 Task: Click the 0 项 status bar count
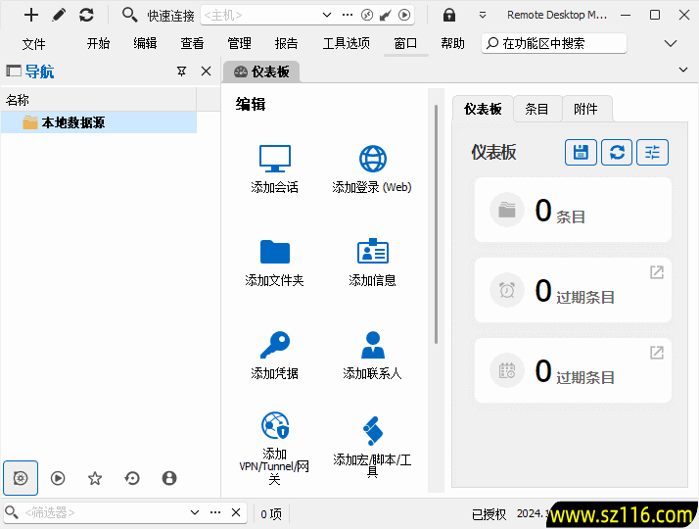pyautogui.click(x=271, y=514)
